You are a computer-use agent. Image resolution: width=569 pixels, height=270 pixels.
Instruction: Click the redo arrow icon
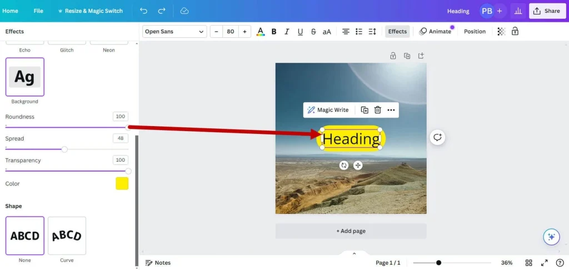click(x=162, y=11)
